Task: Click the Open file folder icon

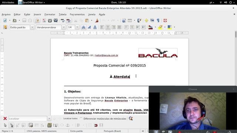Action: click(14, 20)
